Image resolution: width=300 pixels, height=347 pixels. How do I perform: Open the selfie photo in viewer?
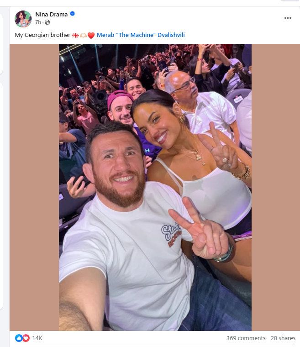(155, 187)
